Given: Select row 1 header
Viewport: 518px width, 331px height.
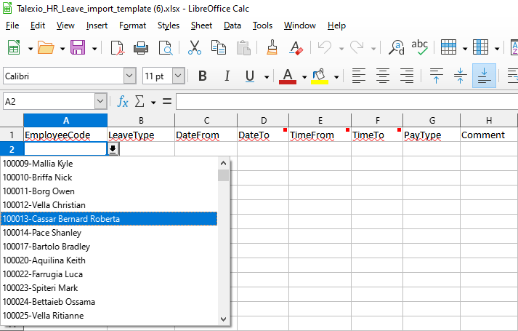Looking at the screenshot, I should pyautogui.click(x=12, y=135).
